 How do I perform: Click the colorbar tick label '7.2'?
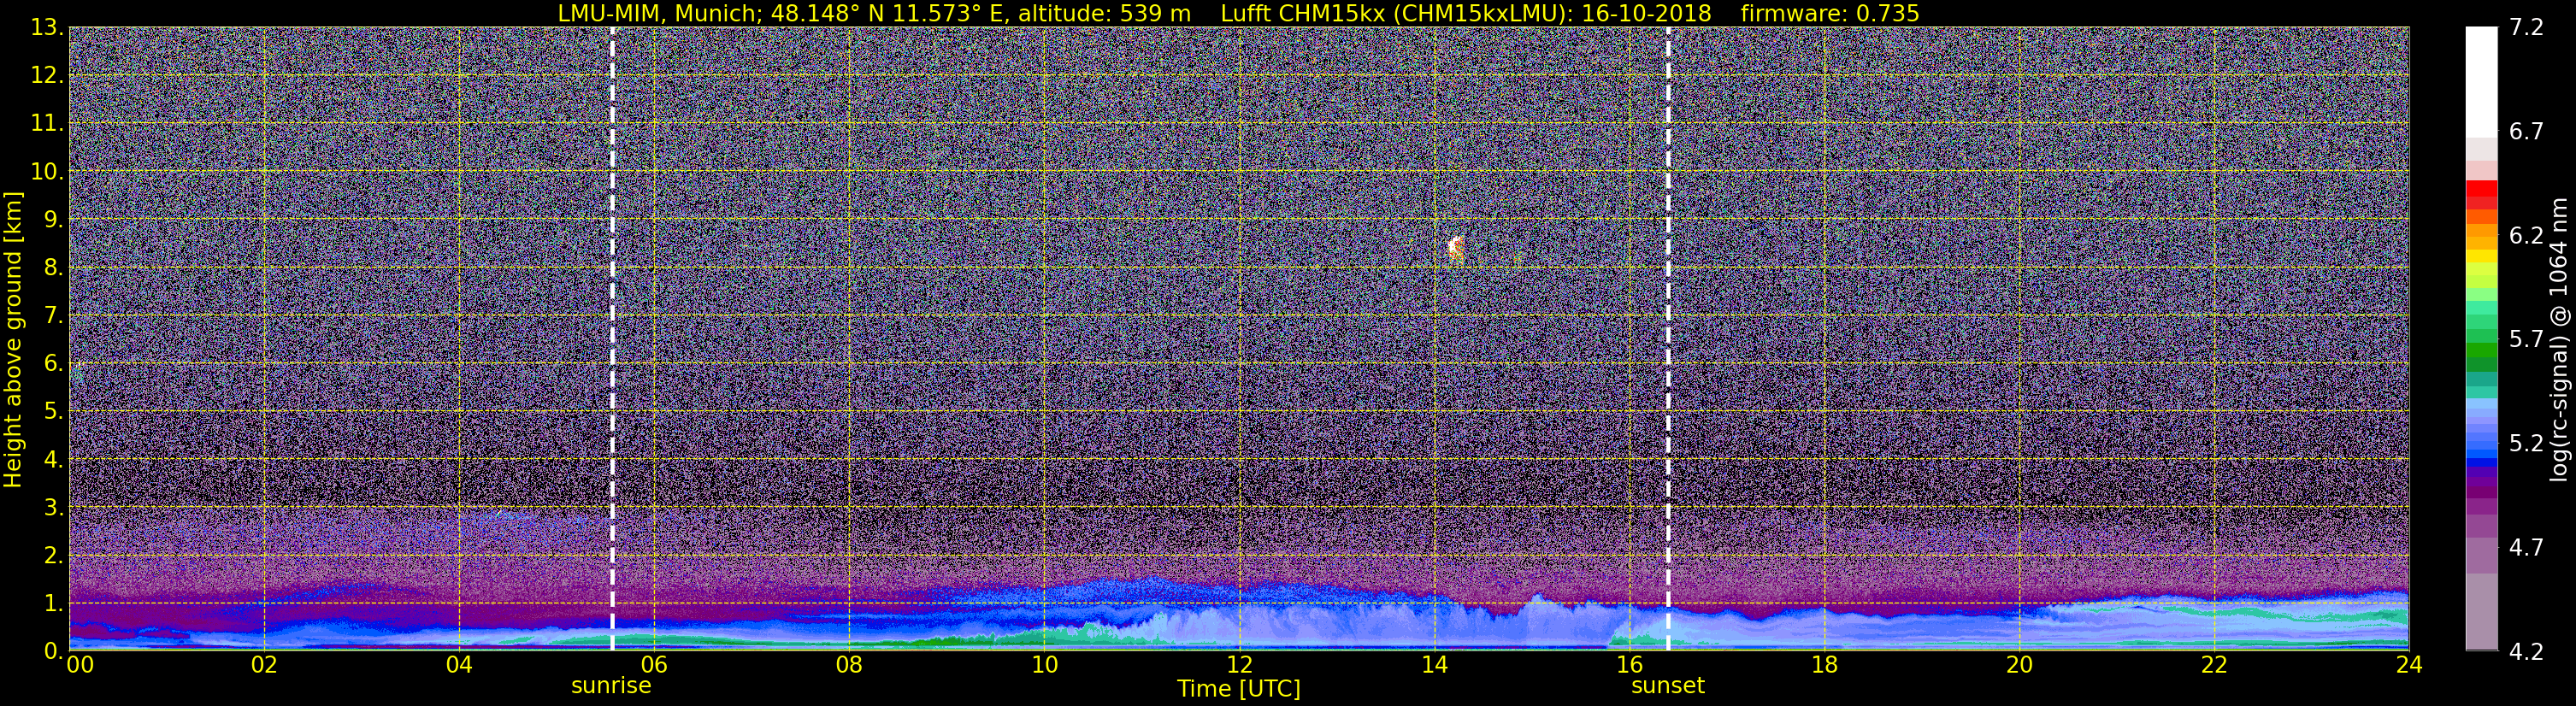(x=2526, y=28)
